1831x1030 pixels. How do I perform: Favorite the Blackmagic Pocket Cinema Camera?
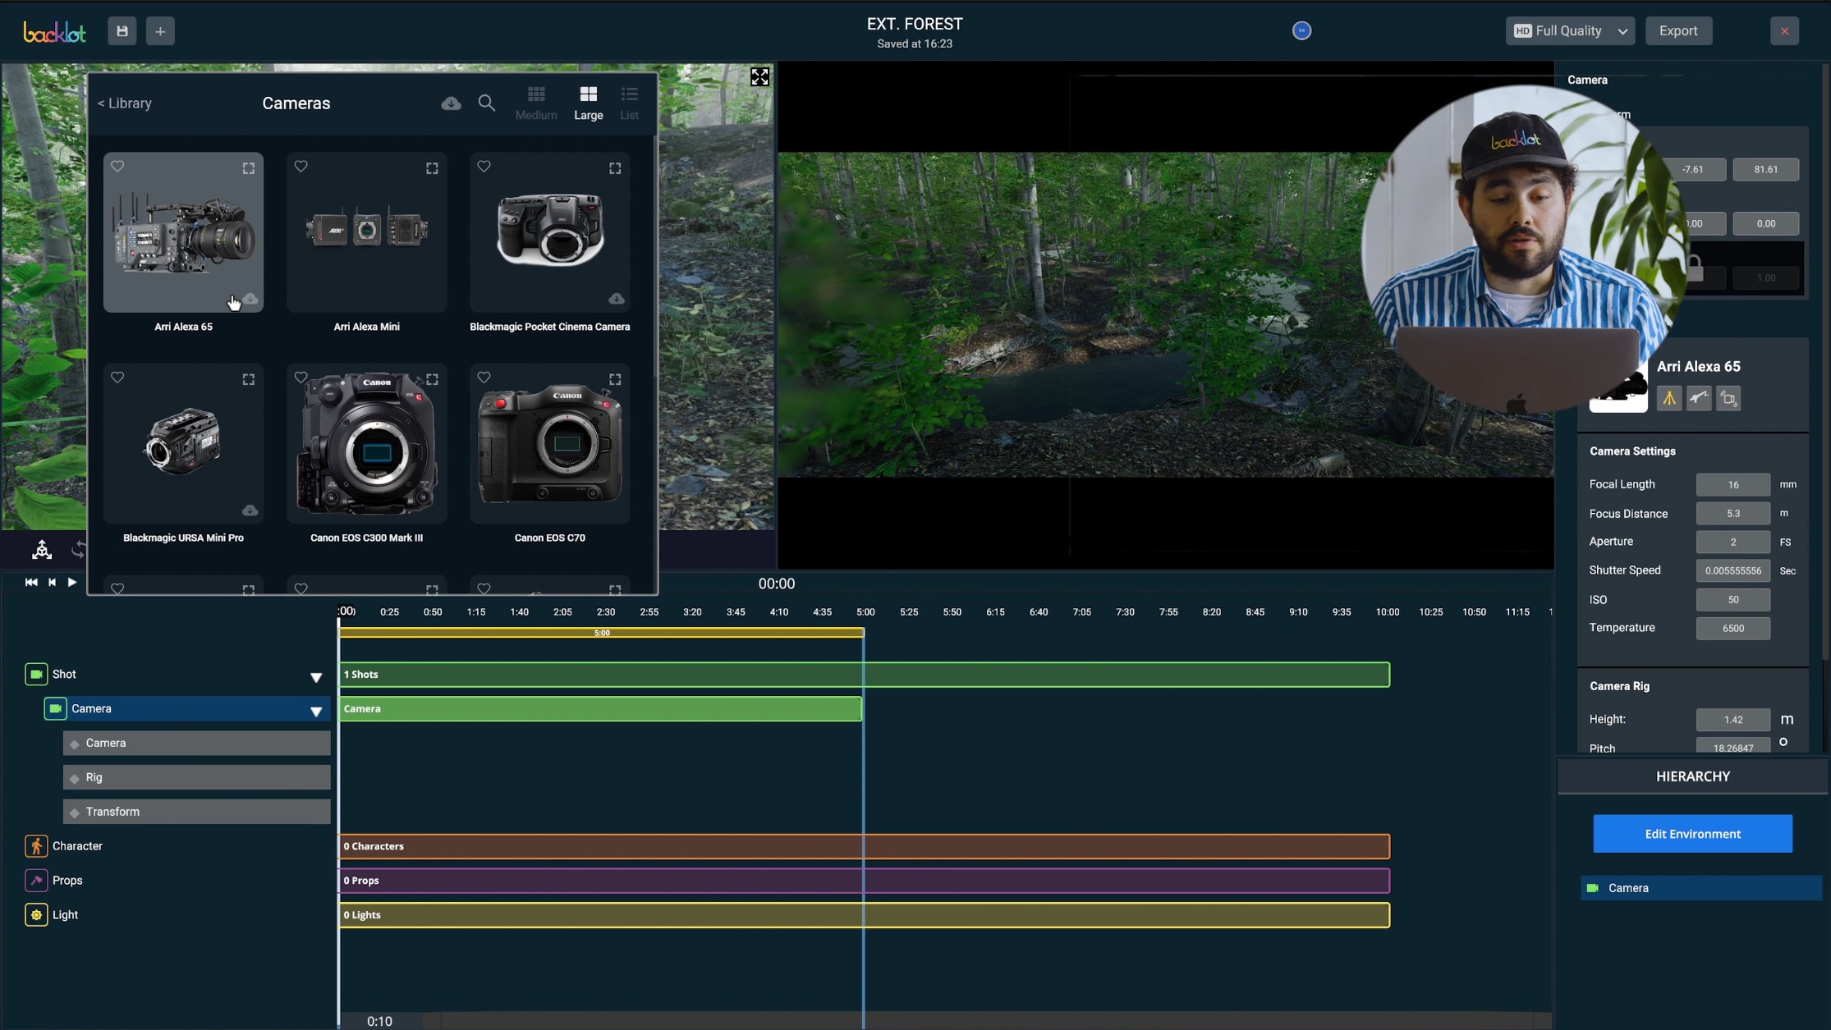click(x=484, y=167)
